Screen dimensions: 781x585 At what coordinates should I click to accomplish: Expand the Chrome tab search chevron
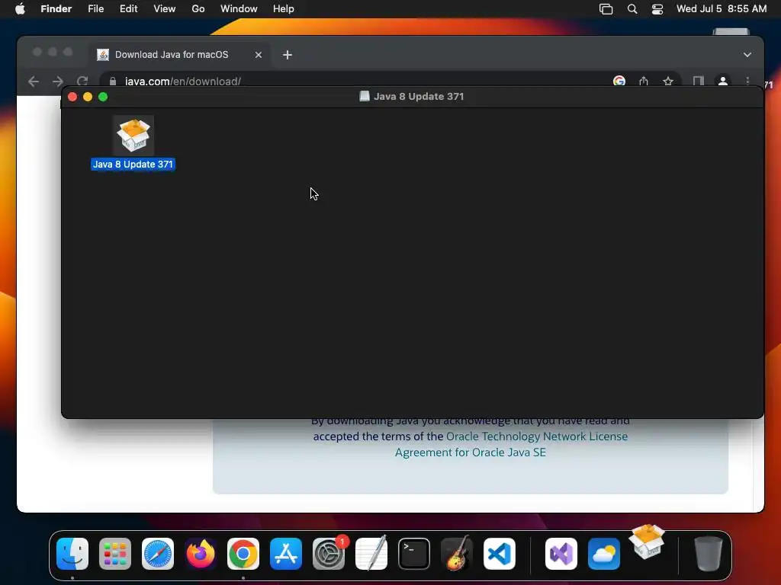pyautogui.click(x=747, y=55)
